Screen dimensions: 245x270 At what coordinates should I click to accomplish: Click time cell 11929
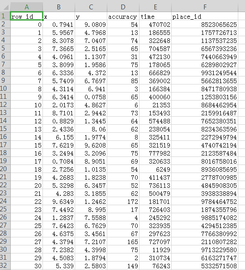[x=155, y=250]
